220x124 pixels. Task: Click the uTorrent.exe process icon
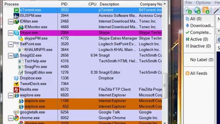pos(16,10)
